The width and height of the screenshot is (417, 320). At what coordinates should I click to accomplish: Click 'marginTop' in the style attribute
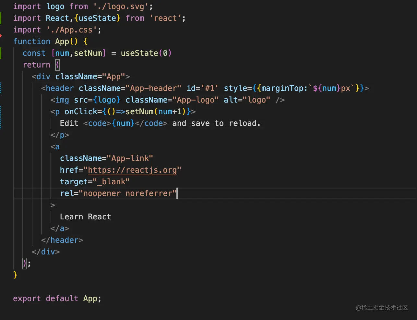(282, 88)
